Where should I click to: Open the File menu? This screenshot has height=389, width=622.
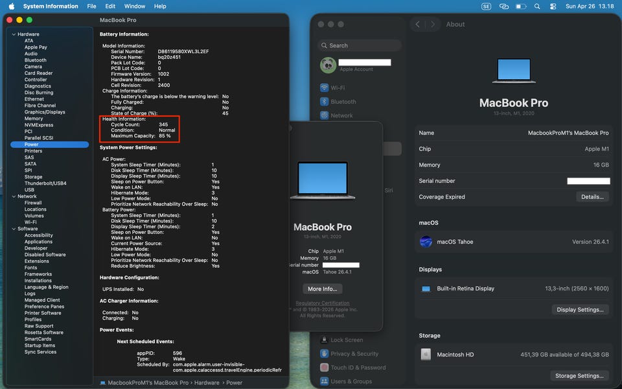pos(91,6)
